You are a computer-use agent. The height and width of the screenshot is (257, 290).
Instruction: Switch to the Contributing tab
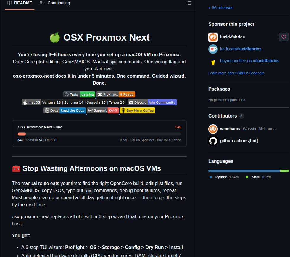(55, 3)
